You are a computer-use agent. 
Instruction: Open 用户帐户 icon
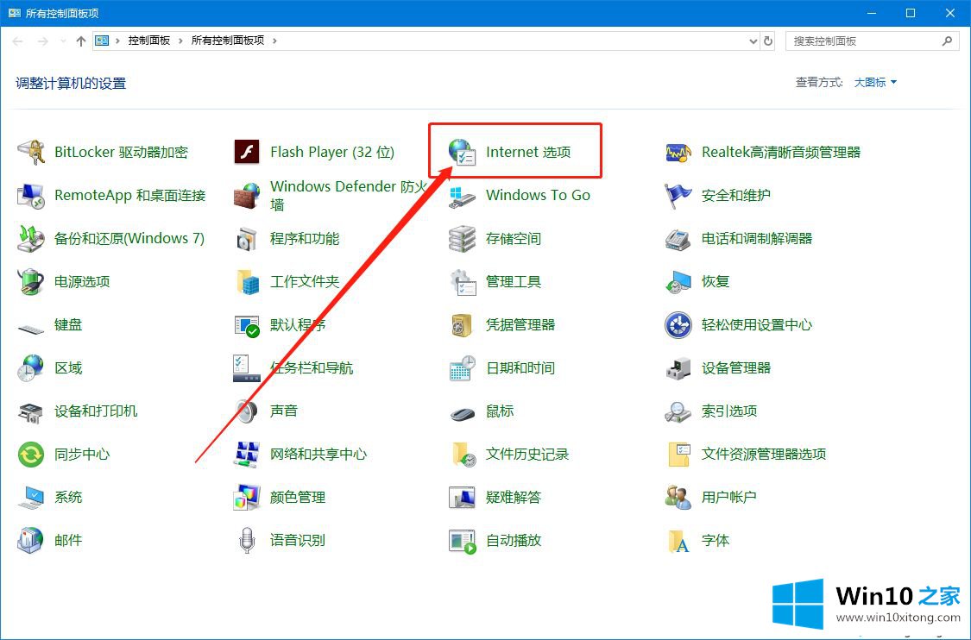point(678,498)
